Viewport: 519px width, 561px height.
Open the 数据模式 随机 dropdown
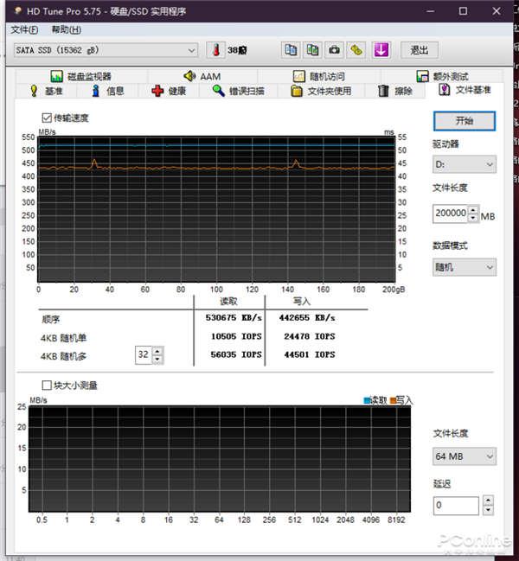(464, 267)
